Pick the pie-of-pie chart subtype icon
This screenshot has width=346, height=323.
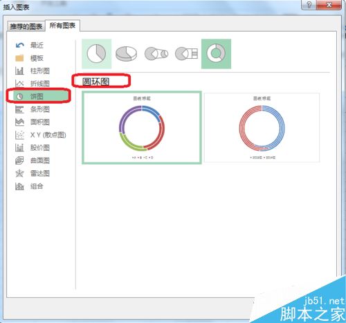[x=156, y=54]
